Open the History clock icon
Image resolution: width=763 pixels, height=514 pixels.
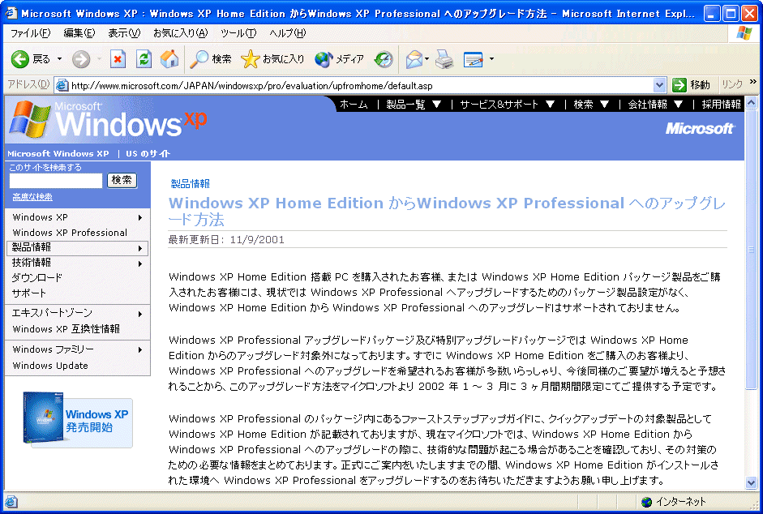384,59
